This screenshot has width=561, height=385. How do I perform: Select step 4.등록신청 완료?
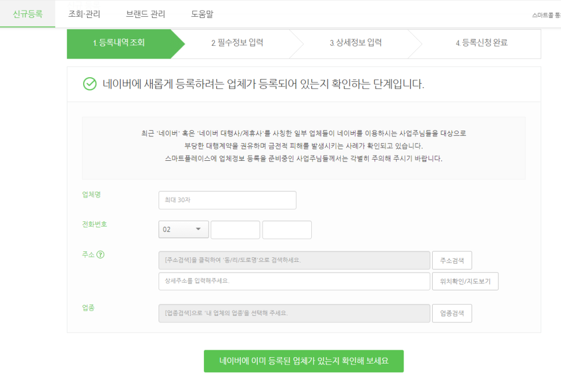tap(481, 43)
